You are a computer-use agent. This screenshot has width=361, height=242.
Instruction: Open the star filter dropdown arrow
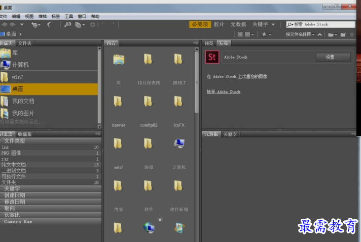tap(270, 35)
